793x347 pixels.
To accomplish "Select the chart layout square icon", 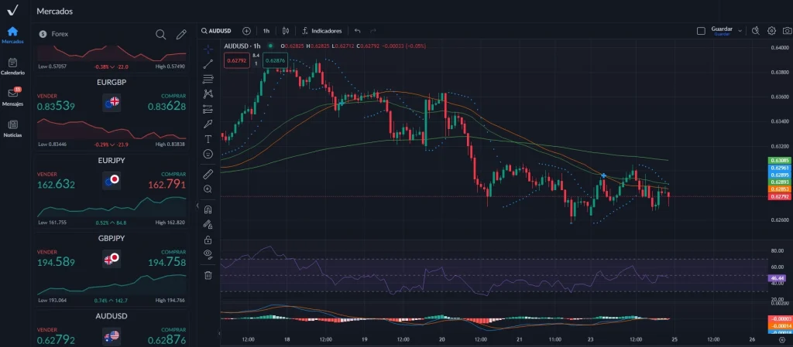I will (701, 31).
